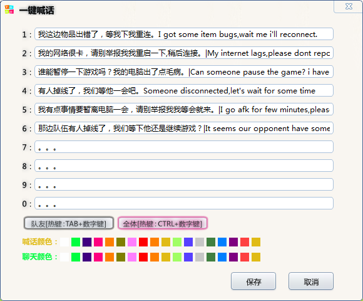Click message field 4 about someone disconnected
Viewport: 363px width, 301px height.
[184, 90]
